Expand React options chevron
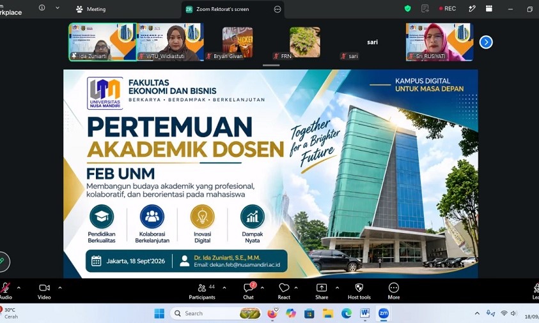Screen dimensions: 539x323 [x=296, y=288]
